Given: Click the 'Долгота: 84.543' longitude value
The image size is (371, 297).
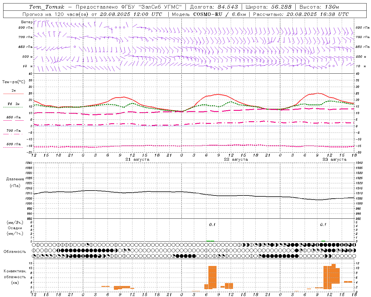Looking at the screenshot, I should click(214, 7).
